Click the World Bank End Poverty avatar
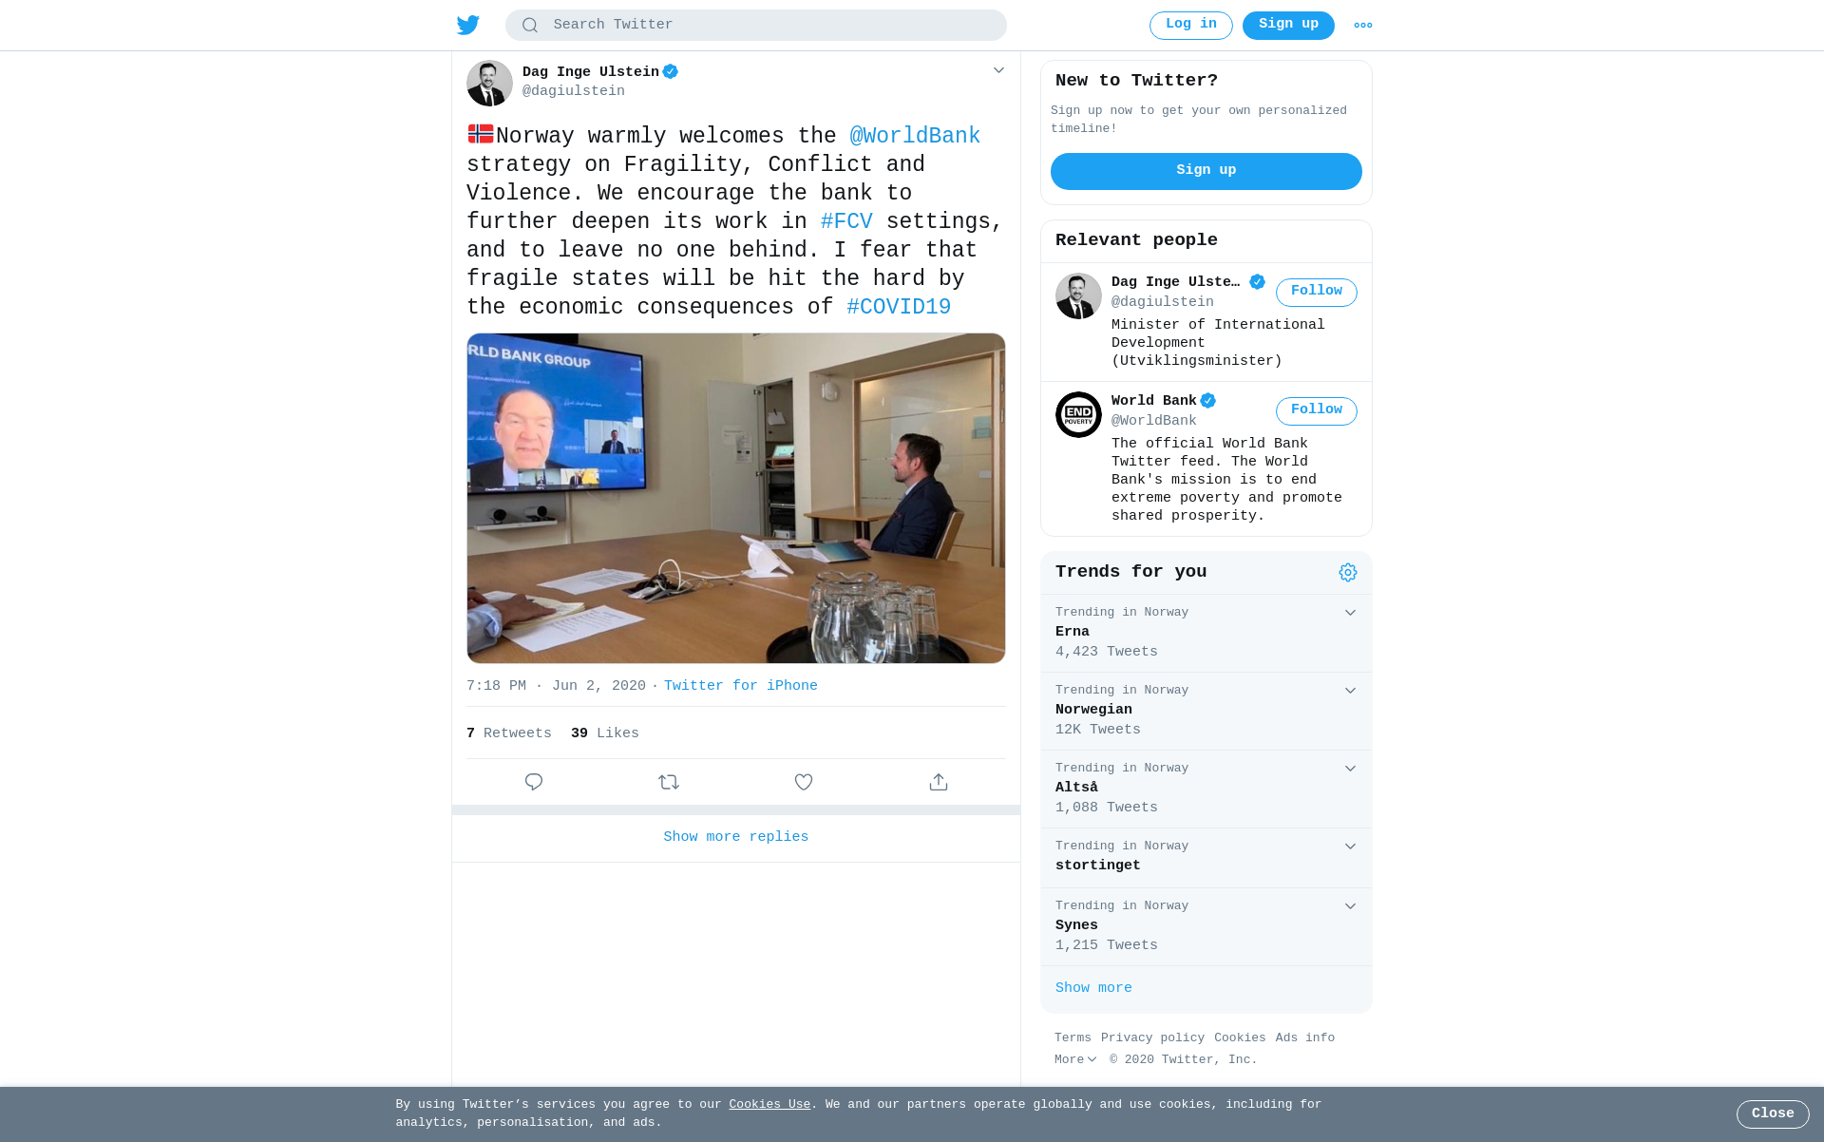Viewport: 1824px width, 1142px height. [1078, 414]
